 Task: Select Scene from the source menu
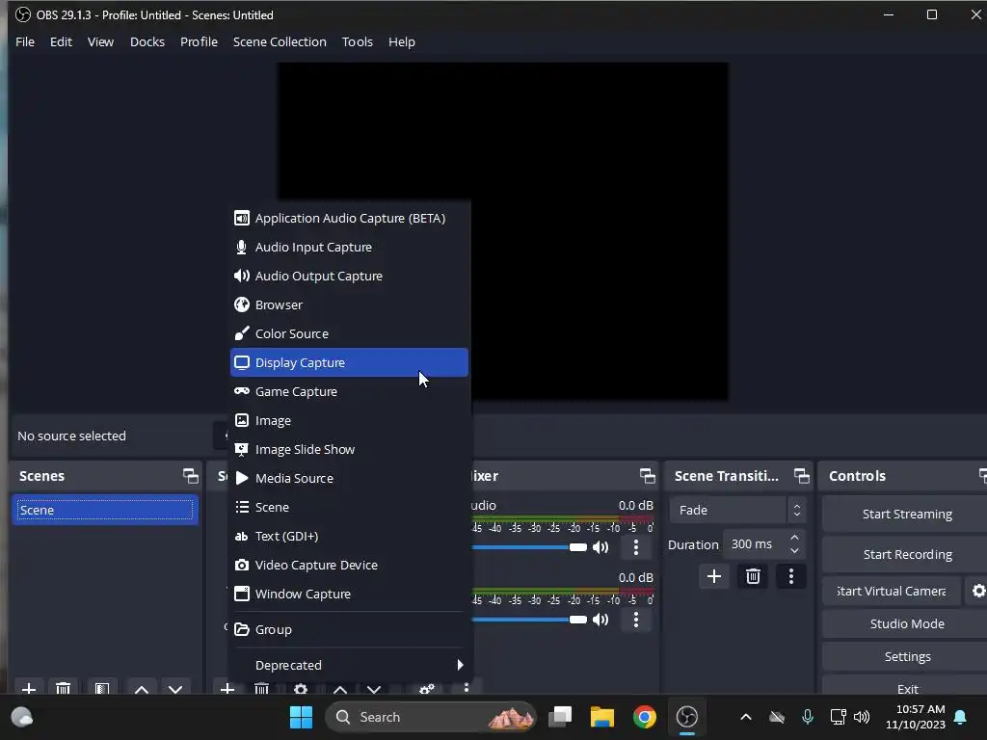349,508
